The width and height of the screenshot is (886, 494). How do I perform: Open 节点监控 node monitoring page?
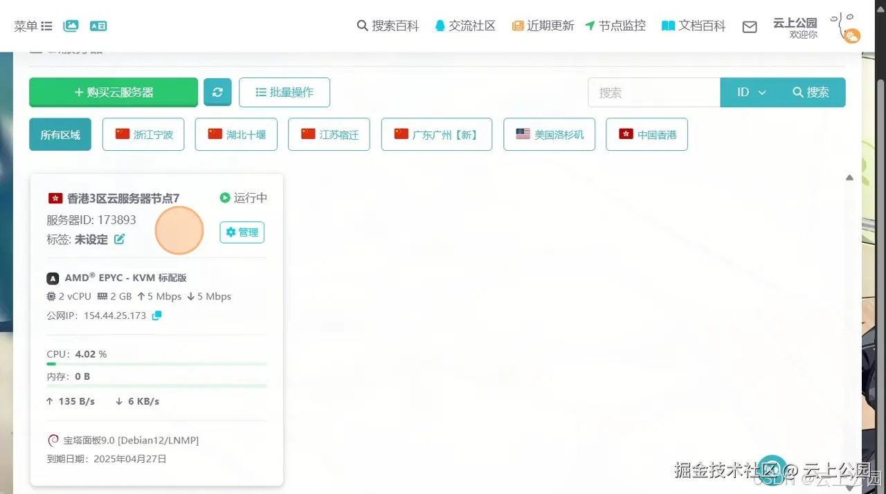tap(615, 26)
